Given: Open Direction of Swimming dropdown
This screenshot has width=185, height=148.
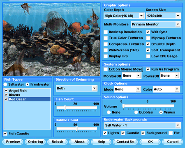Looking at the screenshot, I should point(94,88).
